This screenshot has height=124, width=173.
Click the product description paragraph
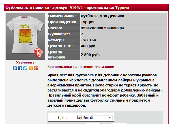click(105, 90)
